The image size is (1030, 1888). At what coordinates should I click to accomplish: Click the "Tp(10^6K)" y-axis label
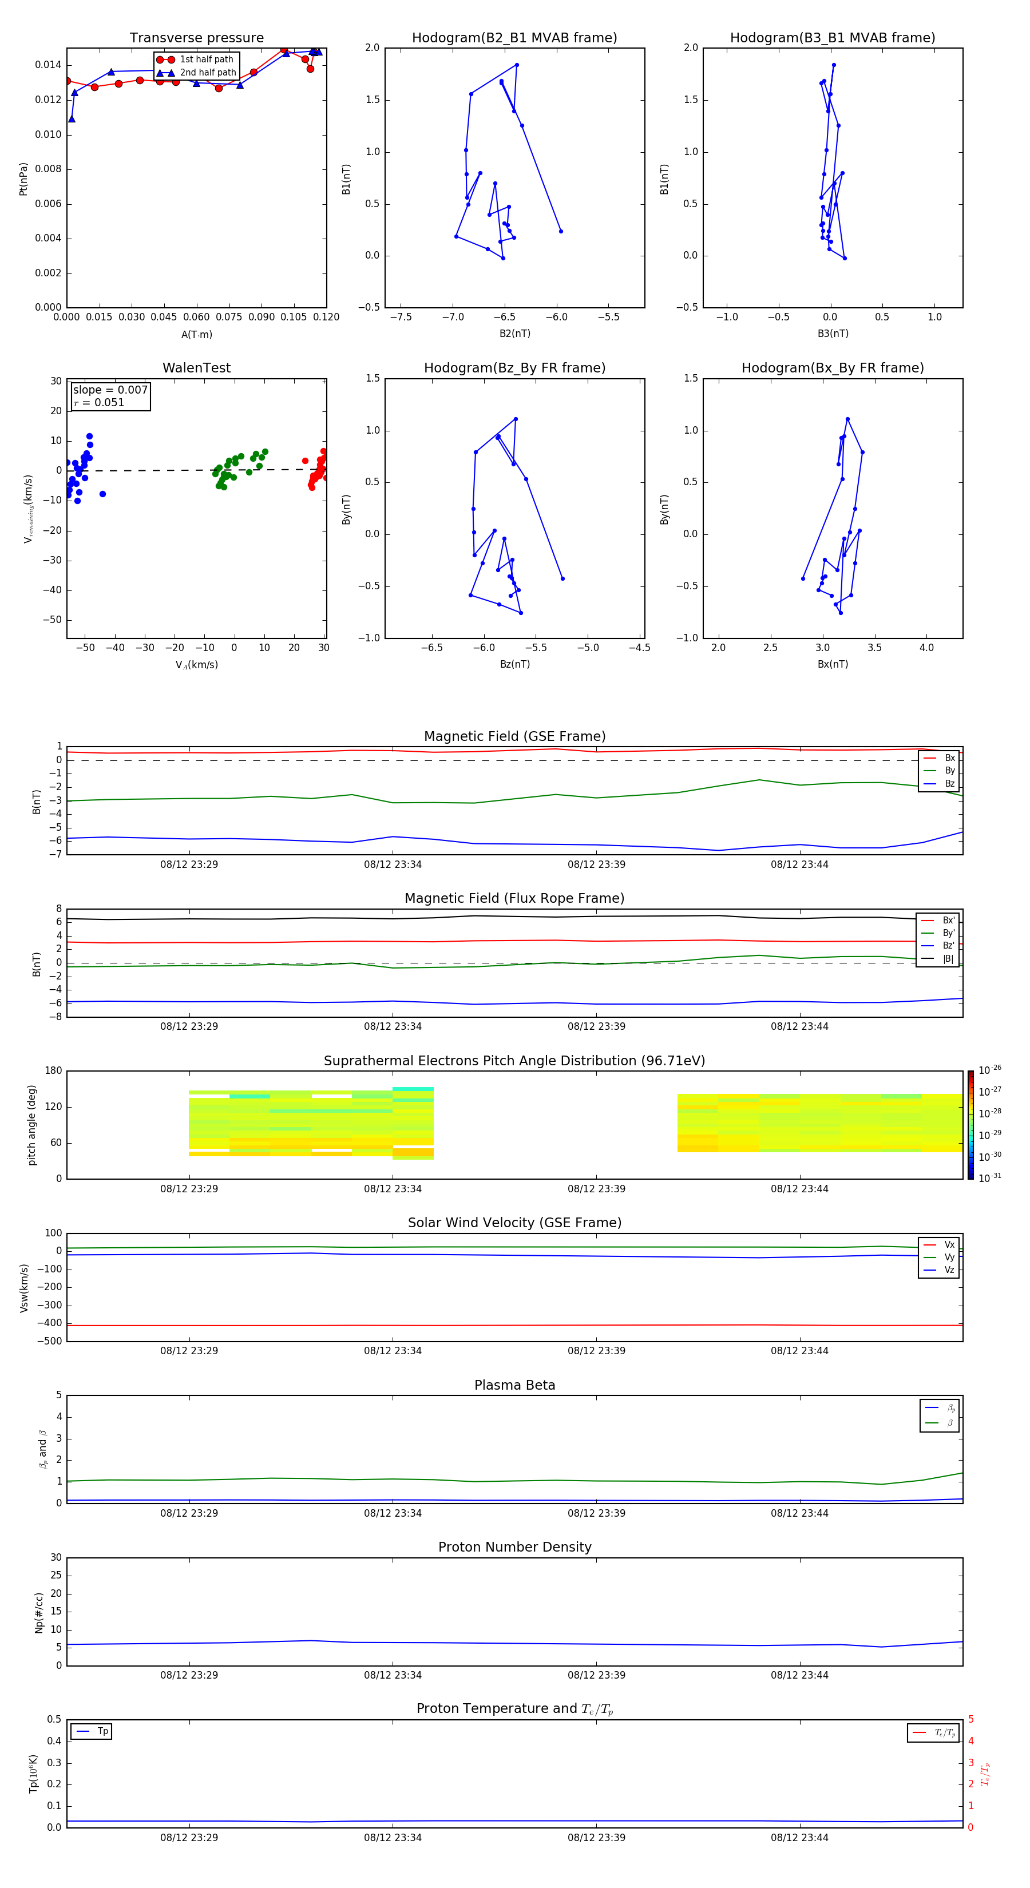pos(33,1774)
